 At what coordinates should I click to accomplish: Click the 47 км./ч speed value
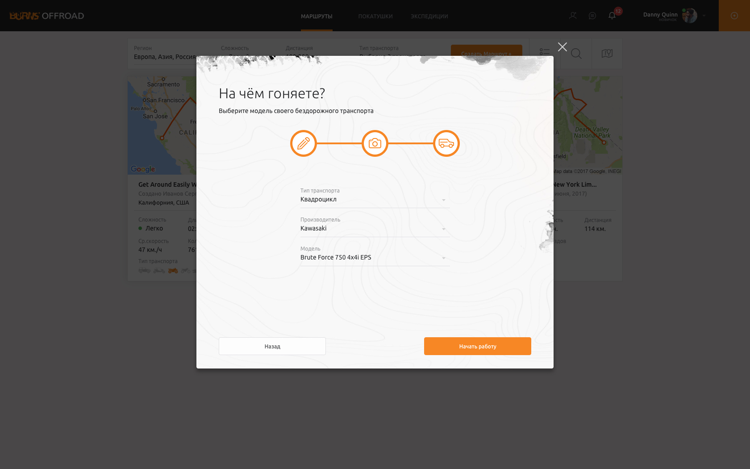[150, 250]
